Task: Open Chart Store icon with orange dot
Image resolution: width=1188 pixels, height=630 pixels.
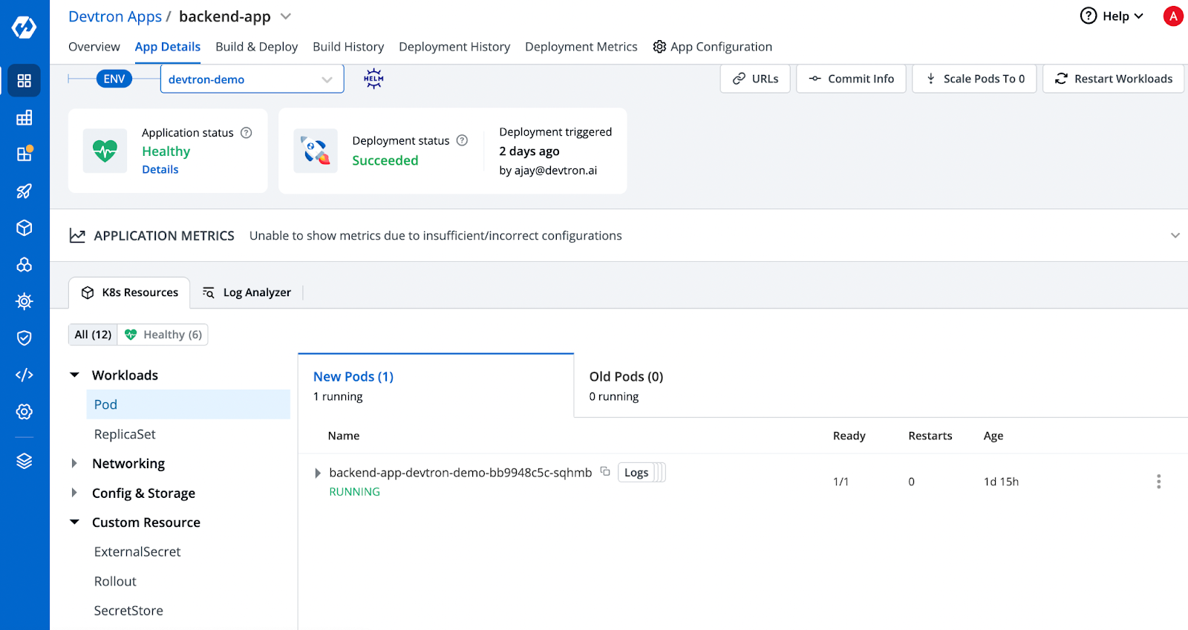Action: (x=24, y=154)
